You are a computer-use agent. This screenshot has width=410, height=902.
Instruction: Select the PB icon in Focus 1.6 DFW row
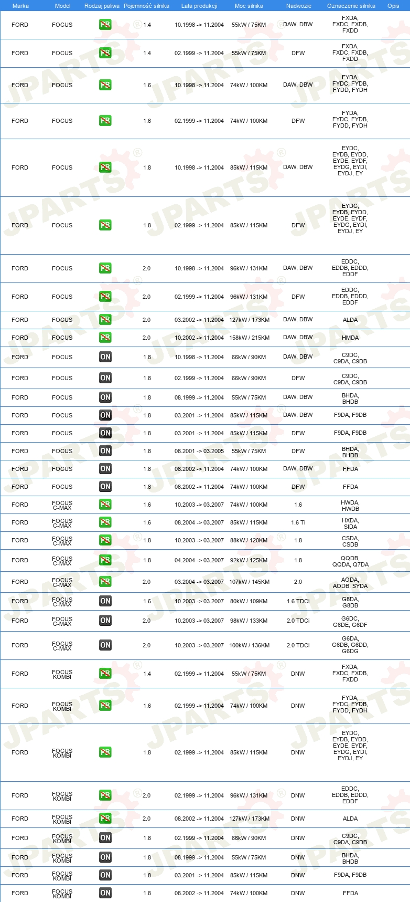[x=105, y=121]
